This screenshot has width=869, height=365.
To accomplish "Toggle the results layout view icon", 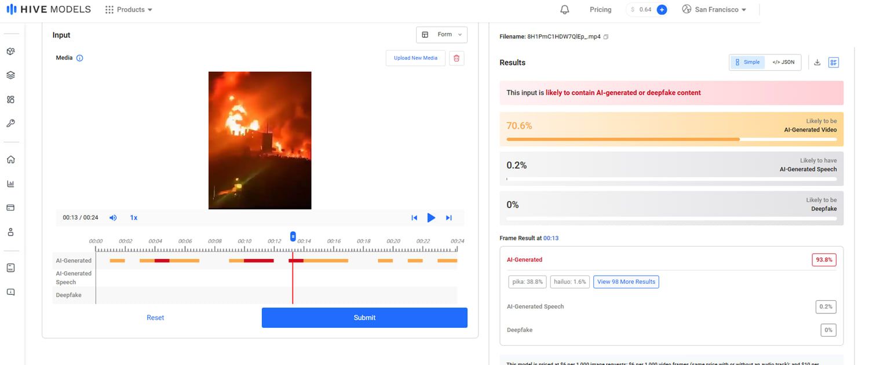I will coord(834,63).
